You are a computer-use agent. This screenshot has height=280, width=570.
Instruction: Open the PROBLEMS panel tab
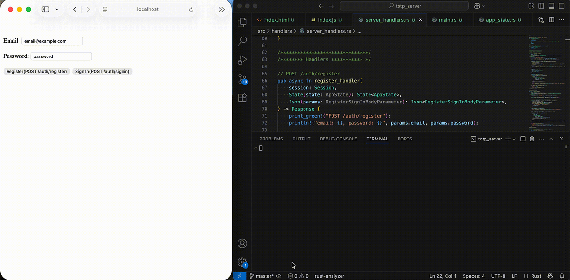coord(271,139)
